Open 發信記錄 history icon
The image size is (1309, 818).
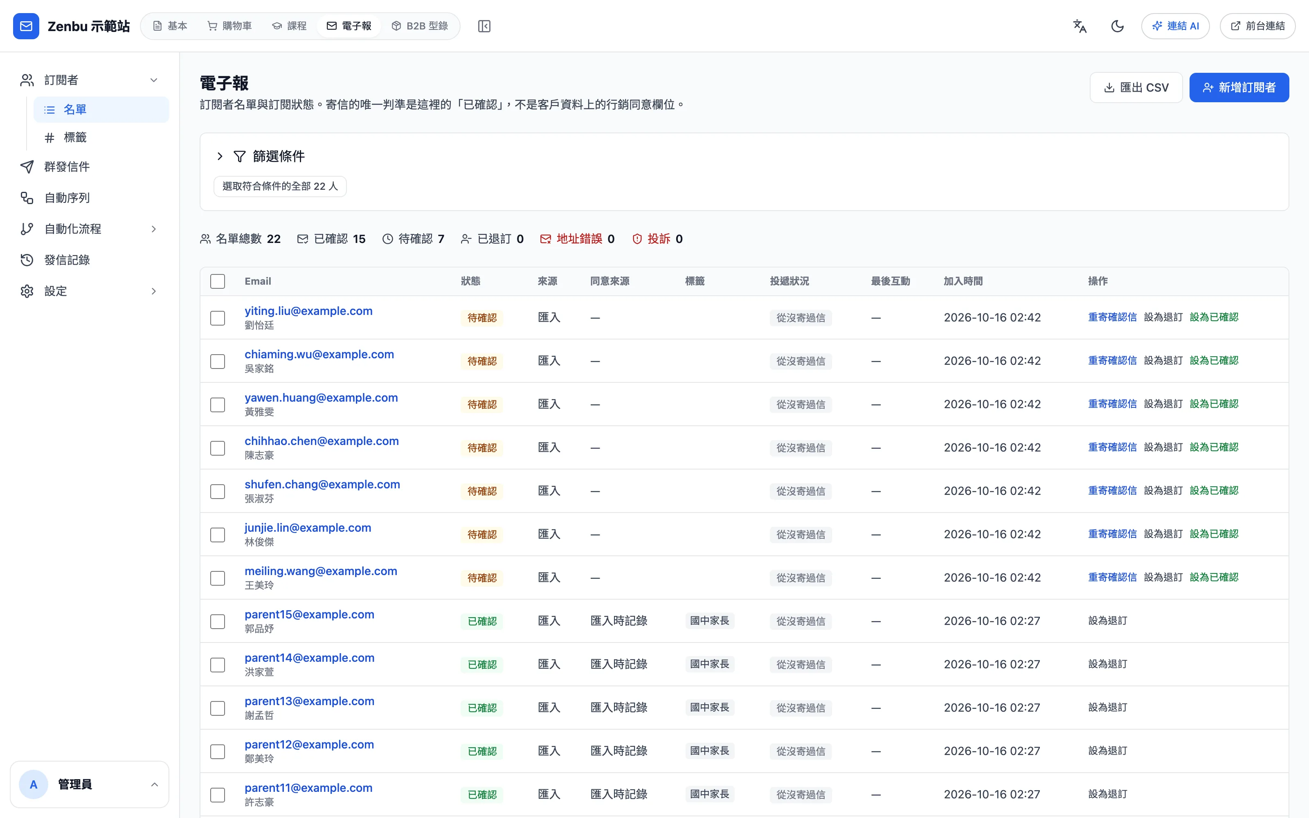coord(27,260)
